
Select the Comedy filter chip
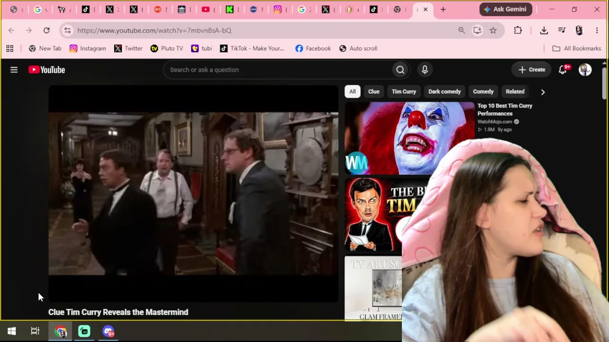[x=483, y=92]
